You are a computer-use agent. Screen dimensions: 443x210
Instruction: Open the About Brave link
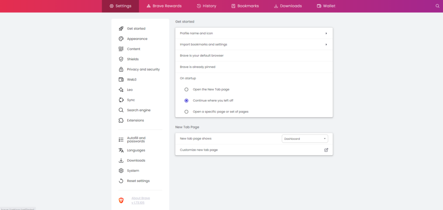[x=141, y=198]
